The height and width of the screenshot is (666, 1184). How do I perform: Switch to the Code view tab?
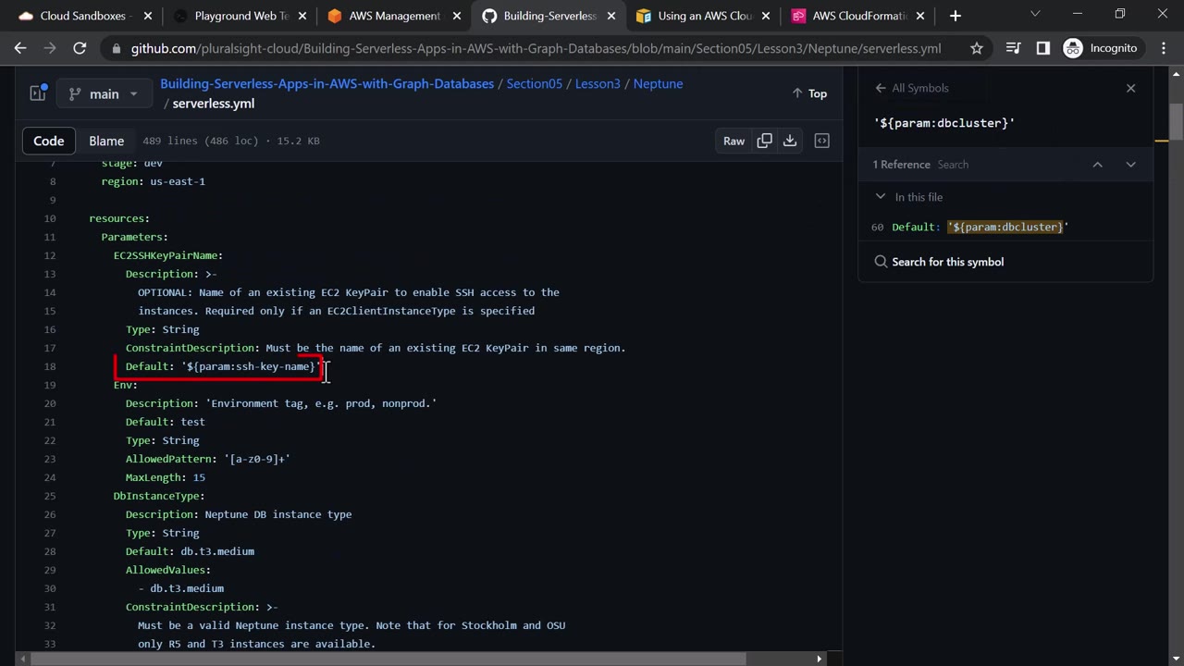point(49,141)
